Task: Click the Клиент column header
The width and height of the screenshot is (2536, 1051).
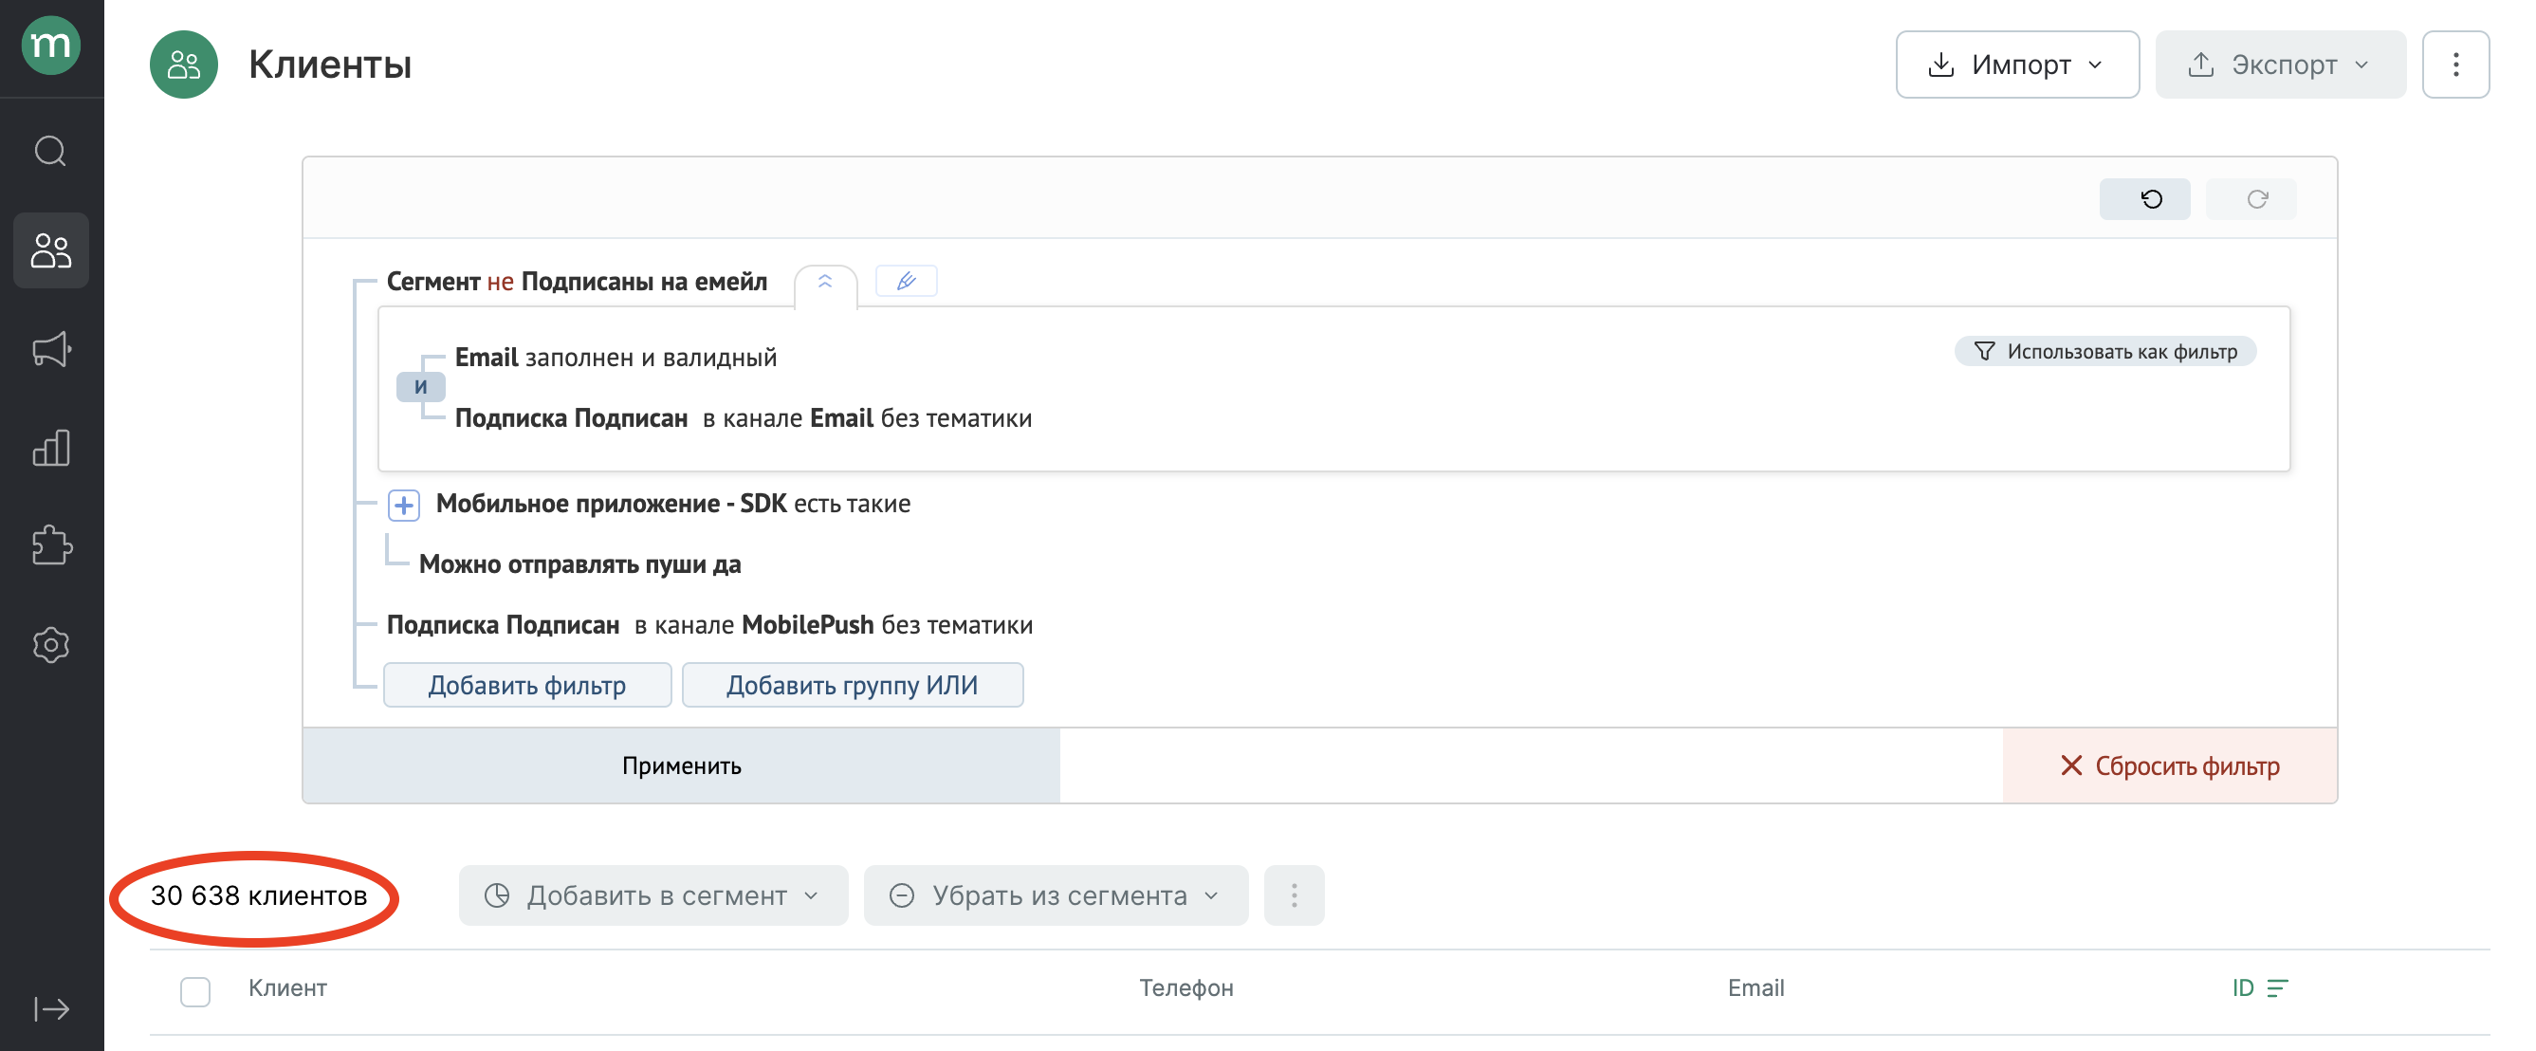Action: point(287,988)
